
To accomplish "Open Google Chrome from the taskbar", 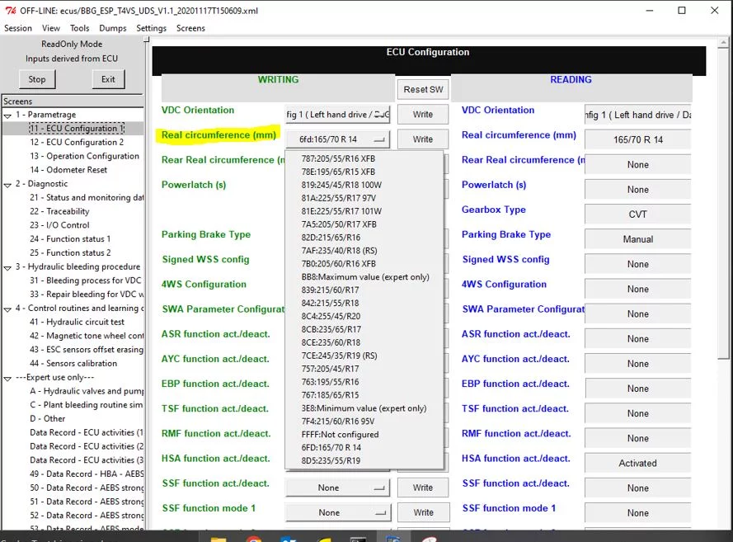I will (253, 537).
